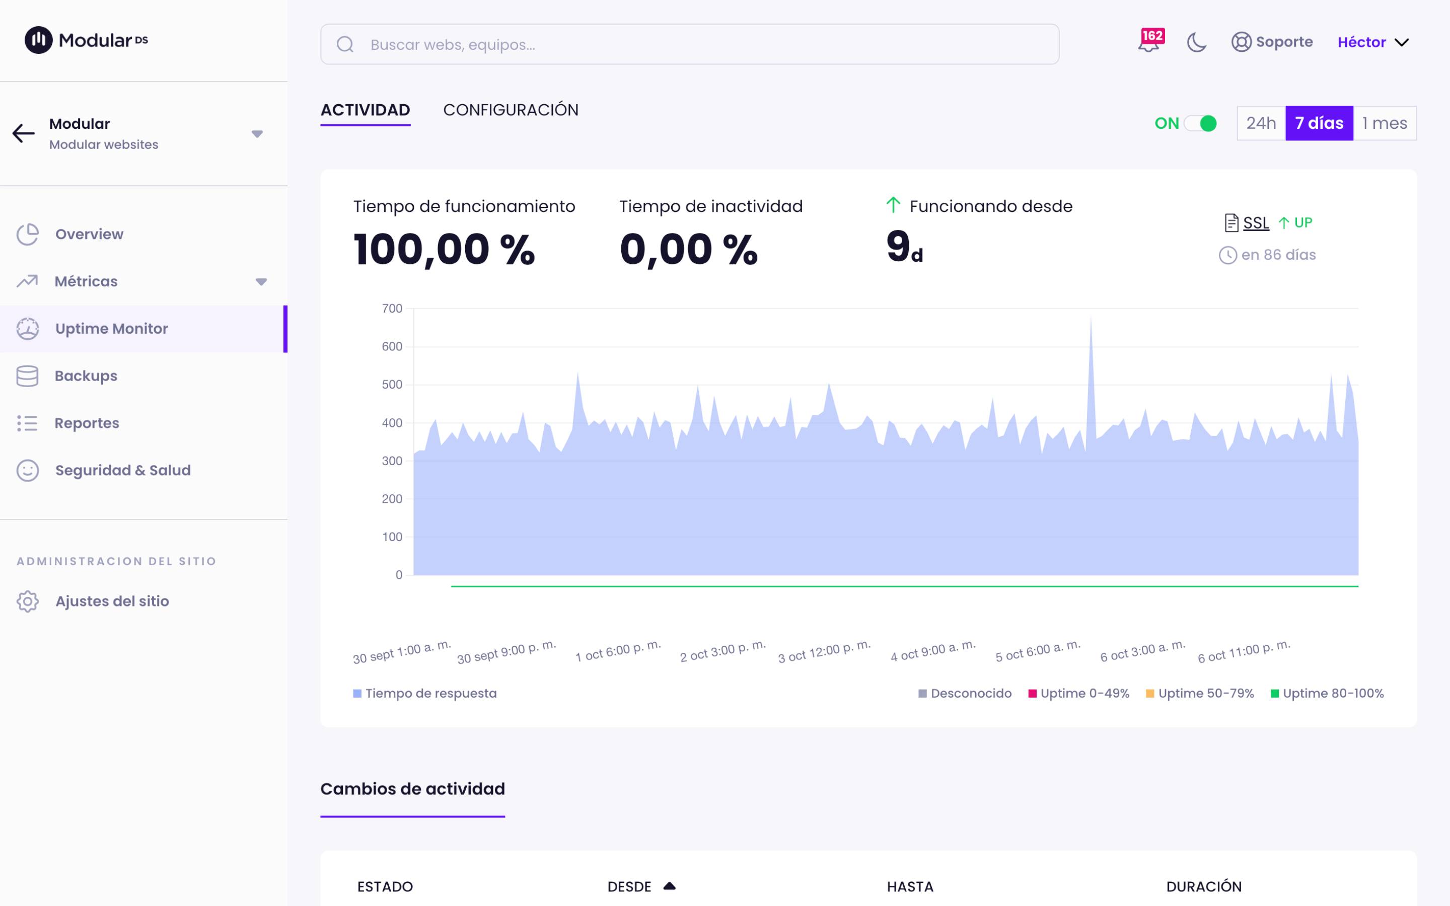1450x906 pixels.
Task: Open Backups database icon
Action: click(28, 375)
